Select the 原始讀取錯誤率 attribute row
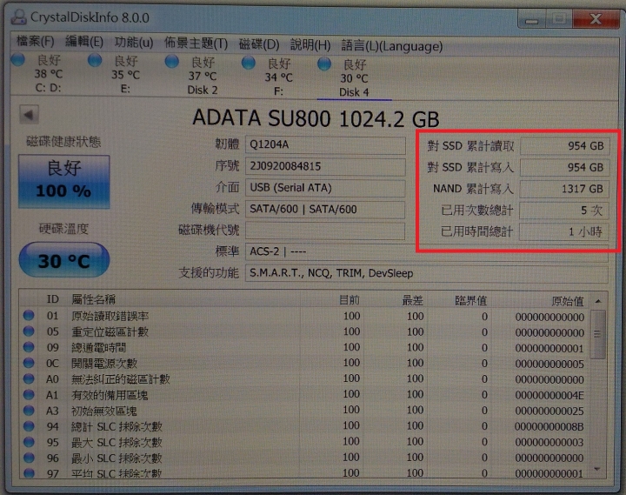This screenshot has height=495, width=626. point(305,317)
